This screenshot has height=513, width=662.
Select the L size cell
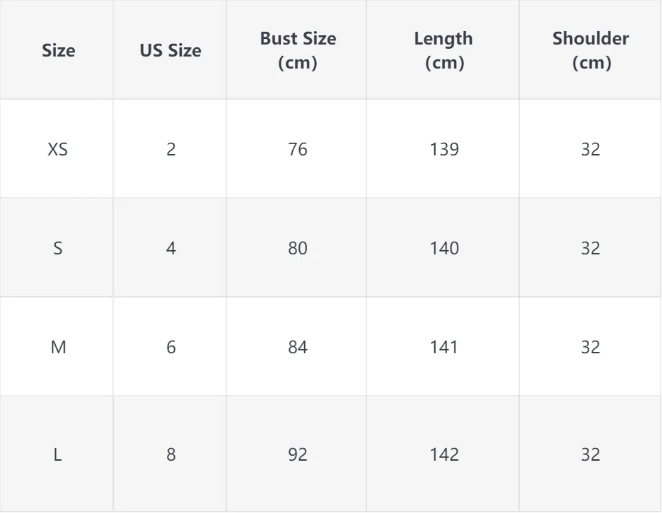click(x=58, y=454)
